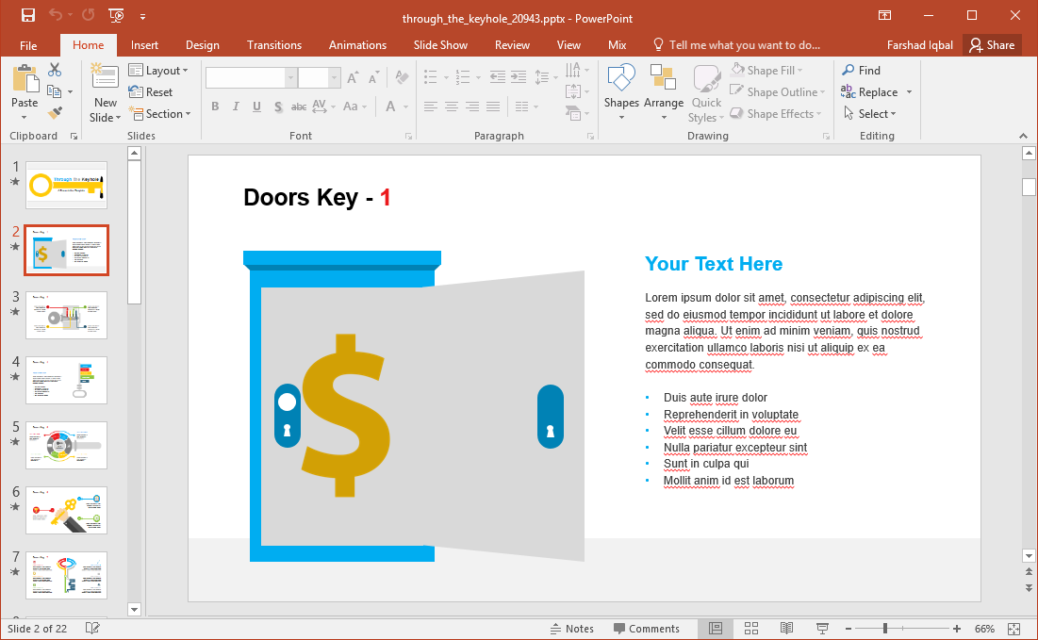Switch to Normal view in status bar
Image resolution: width=1038 pixels, height=640 pixels.
click(716, 629)
